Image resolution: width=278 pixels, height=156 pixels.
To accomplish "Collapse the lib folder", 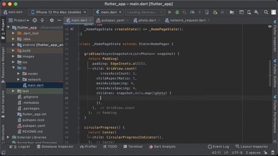I will [x=13, y=68].
